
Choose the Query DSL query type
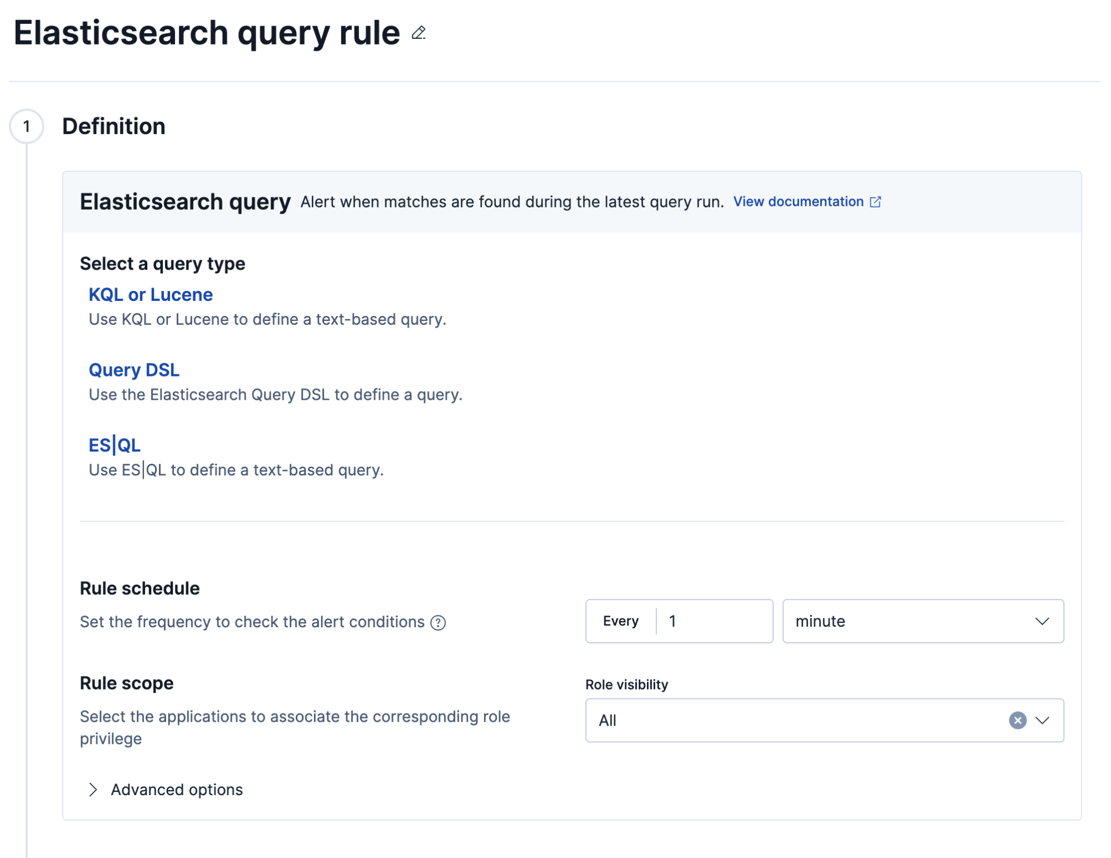coord(134,370)
